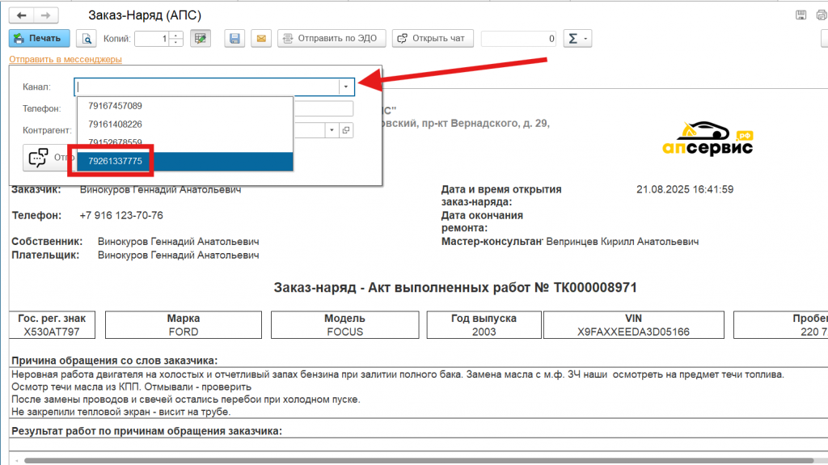Open the sigma sum dropdown

coord(578,38)
